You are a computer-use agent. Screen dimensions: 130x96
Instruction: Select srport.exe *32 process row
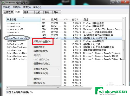(x=64, y=29)
